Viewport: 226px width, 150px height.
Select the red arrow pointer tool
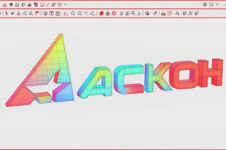[x=6, y=13]
